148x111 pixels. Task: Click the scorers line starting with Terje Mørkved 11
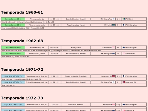click(x=74, y=79)
